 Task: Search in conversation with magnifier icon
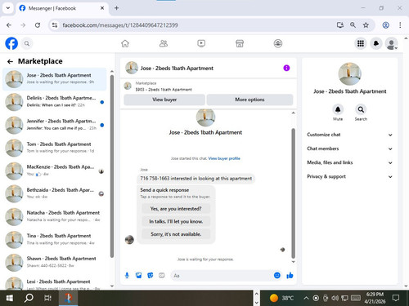(x=361, y=109)
